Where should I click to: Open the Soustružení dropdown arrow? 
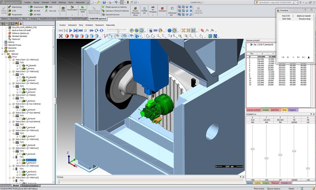coord(72,15)
